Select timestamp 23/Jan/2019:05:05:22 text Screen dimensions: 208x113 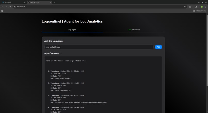(73, 95)
